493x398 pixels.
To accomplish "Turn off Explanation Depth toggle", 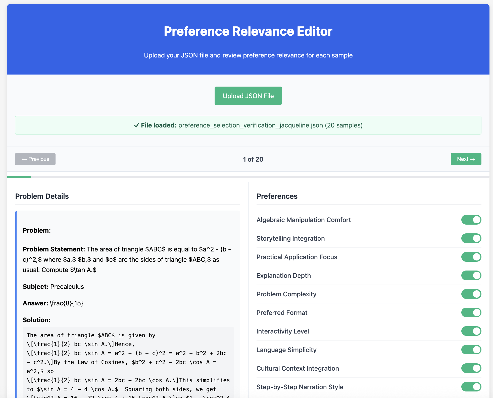I will 471,276.
